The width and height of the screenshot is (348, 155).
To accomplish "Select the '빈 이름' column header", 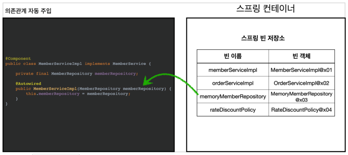I will [x=233, y=56].
